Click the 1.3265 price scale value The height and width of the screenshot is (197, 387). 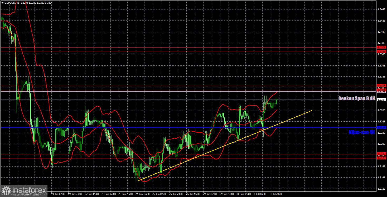coord(381,111)
